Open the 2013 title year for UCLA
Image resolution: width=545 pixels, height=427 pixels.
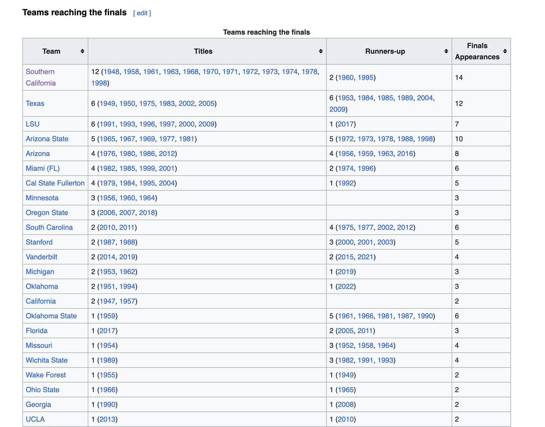(x=107, y=419)
